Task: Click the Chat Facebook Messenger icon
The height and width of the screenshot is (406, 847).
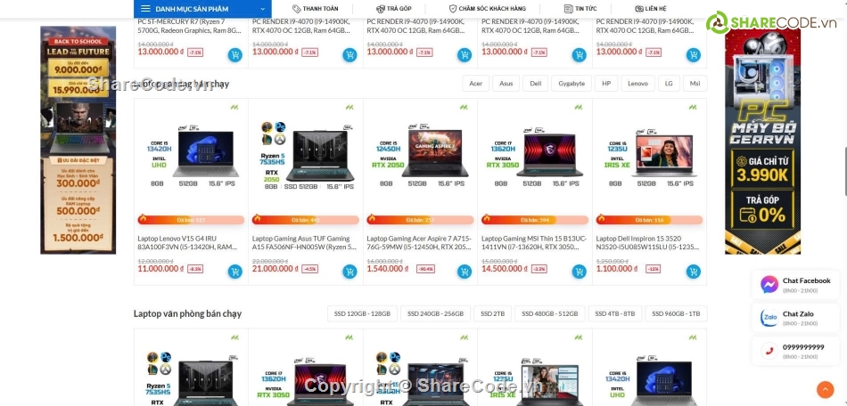Action: (769, 284)
